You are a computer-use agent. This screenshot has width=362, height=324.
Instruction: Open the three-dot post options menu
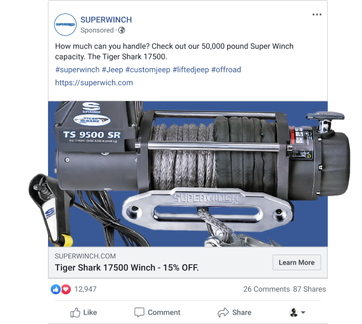316,15
